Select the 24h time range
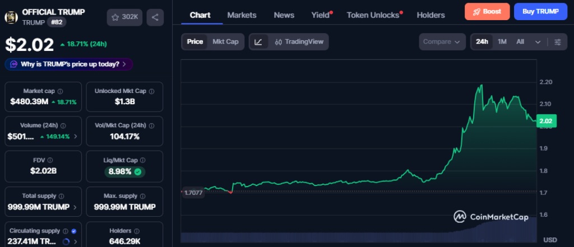The width and height of the screenshot is (574, 247). pyautogui.click(x=482, y=41)
